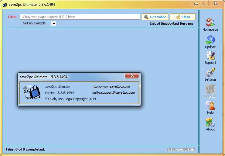Open the Homepage sidebar icon
Image resolution: width=225 pixels, height=156 pixels.
tap(210, 23)
